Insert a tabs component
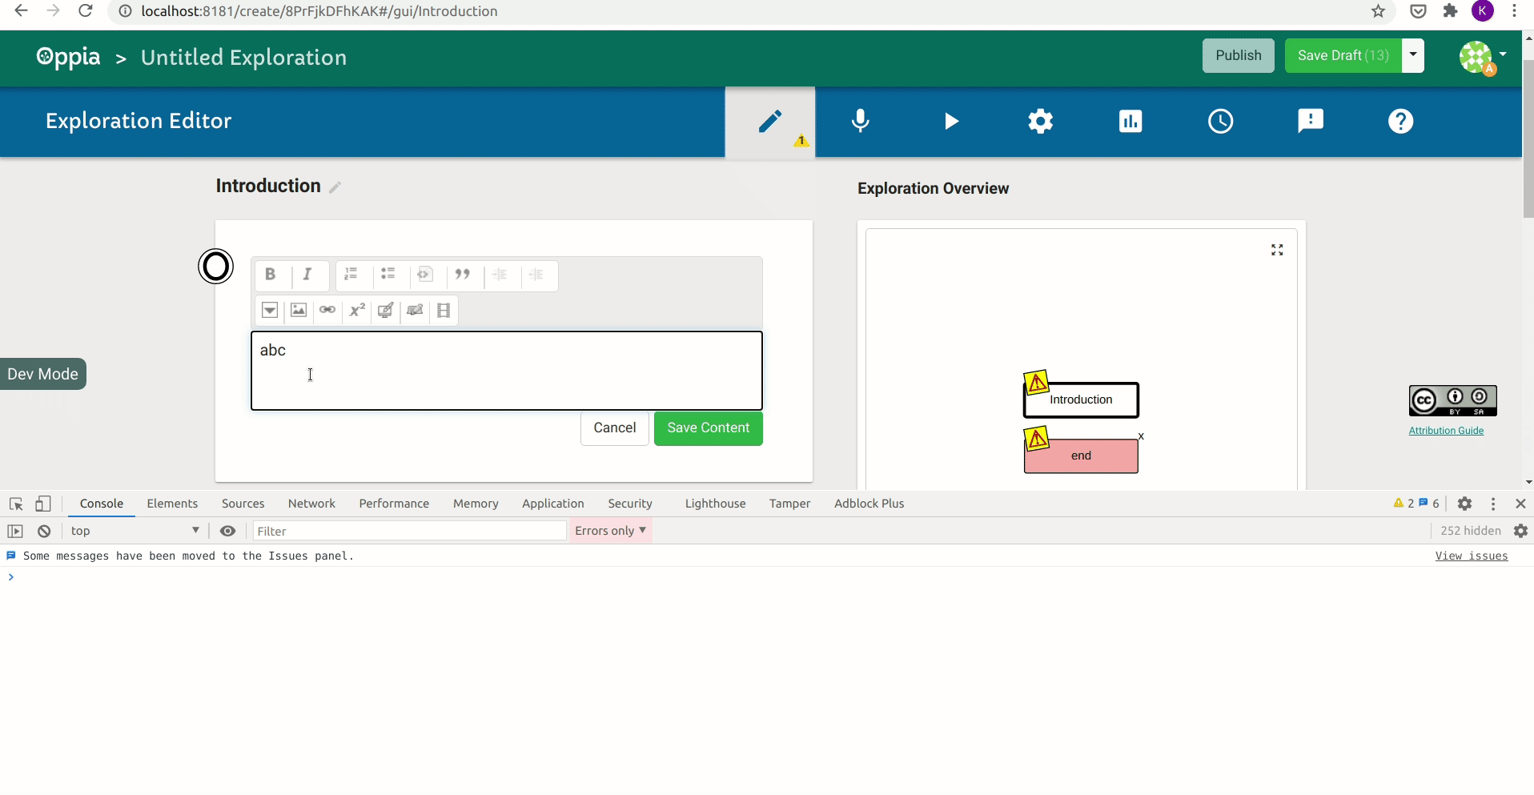This screenshot has height=795, width=1534. [x=415, y=311]
